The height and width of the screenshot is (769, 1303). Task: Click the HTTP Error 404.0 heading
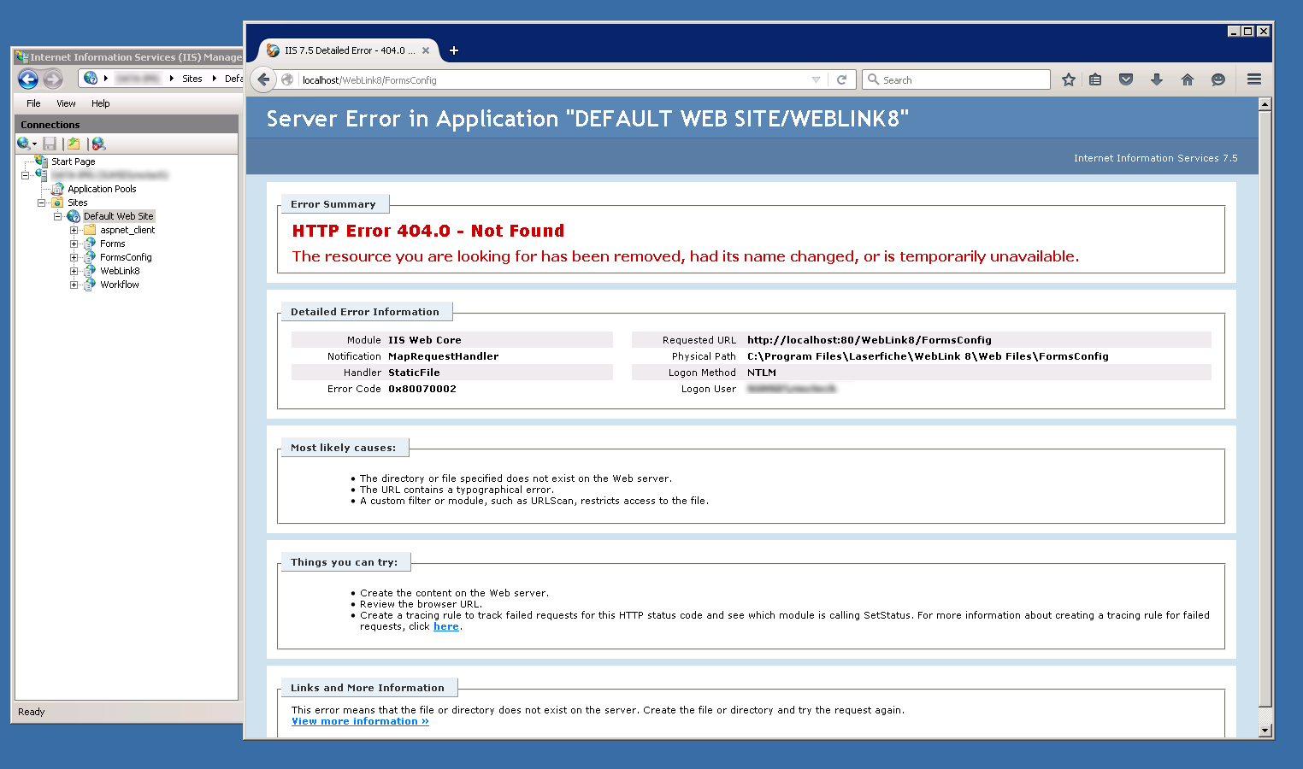pos(427,231)
